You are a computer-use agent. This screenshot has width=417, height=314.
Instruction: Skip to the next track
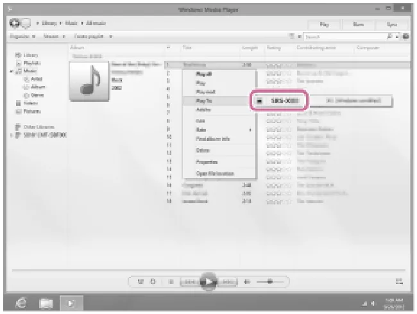(228, 282)
